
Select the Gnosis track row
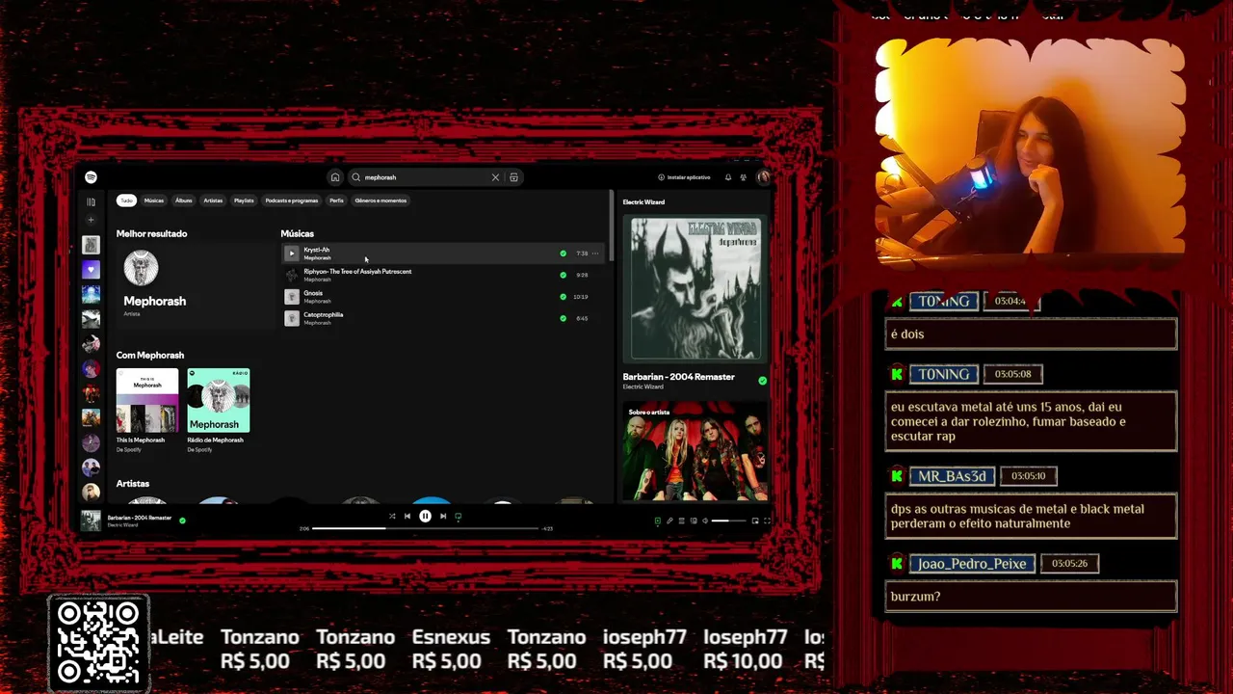point(443,297)
